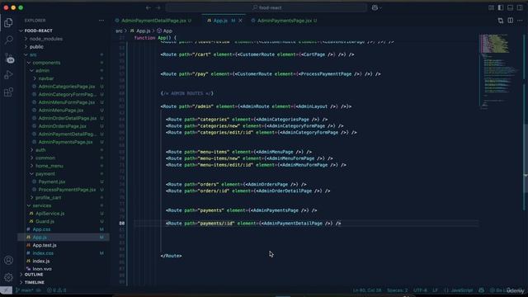Open the Extensions view icon
Screen dimensions: 528x297
pyautogui.click(x=8, y=92)
